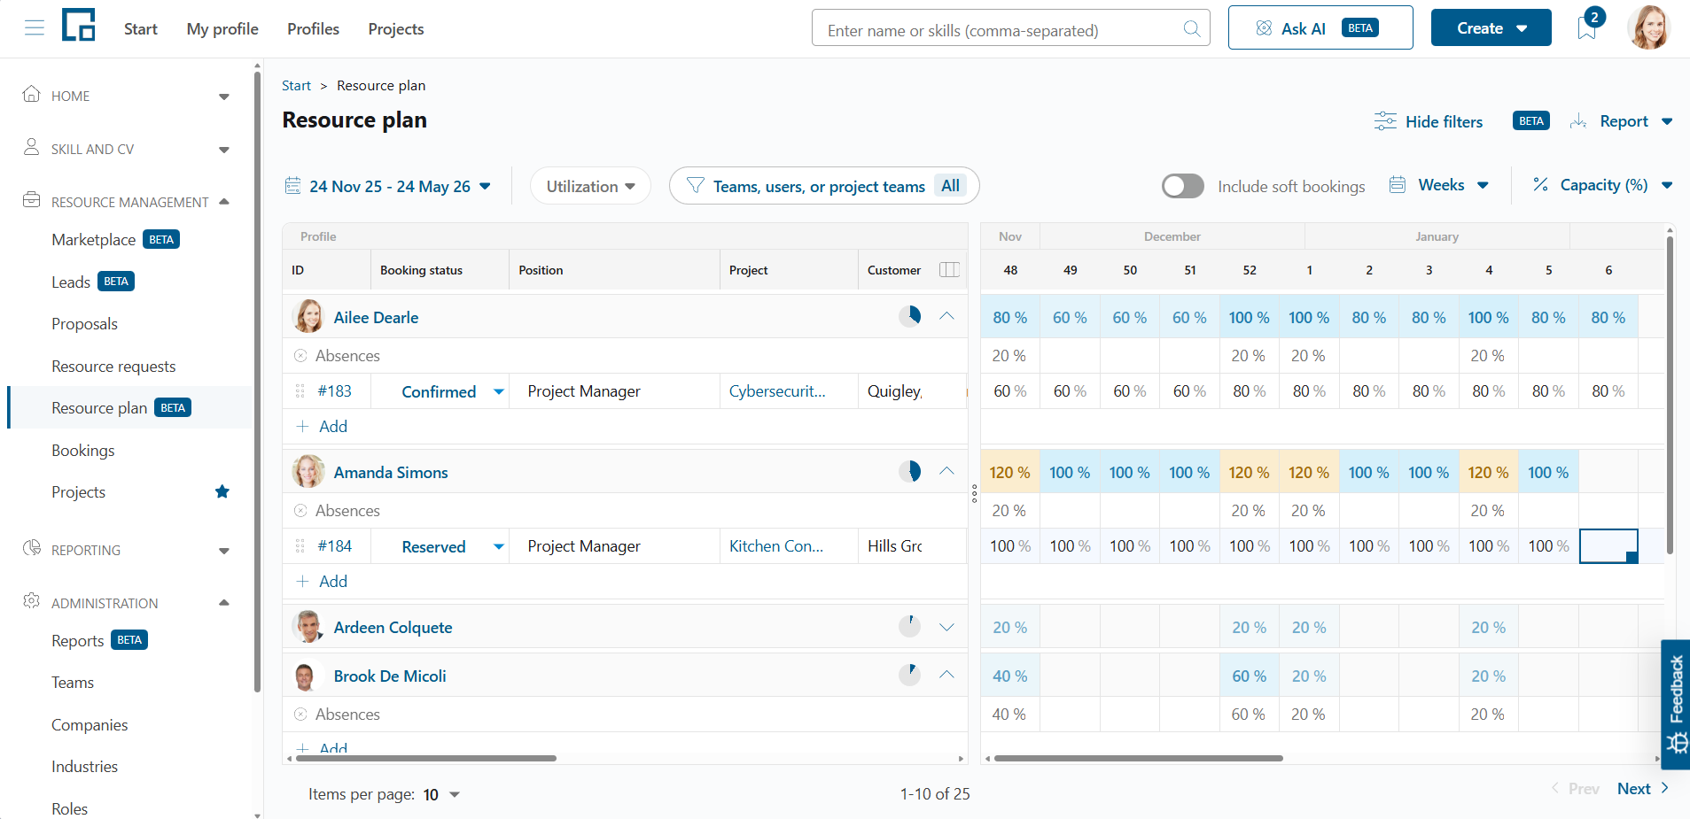
Task: Open the Capacity (%) dropdown
Action: [x=1602, y=185]
